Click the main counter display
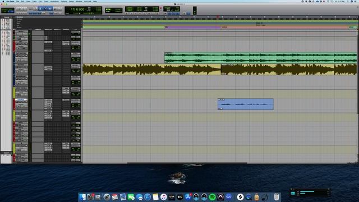Viewport: 359px width, 202px height. (78, 10)
